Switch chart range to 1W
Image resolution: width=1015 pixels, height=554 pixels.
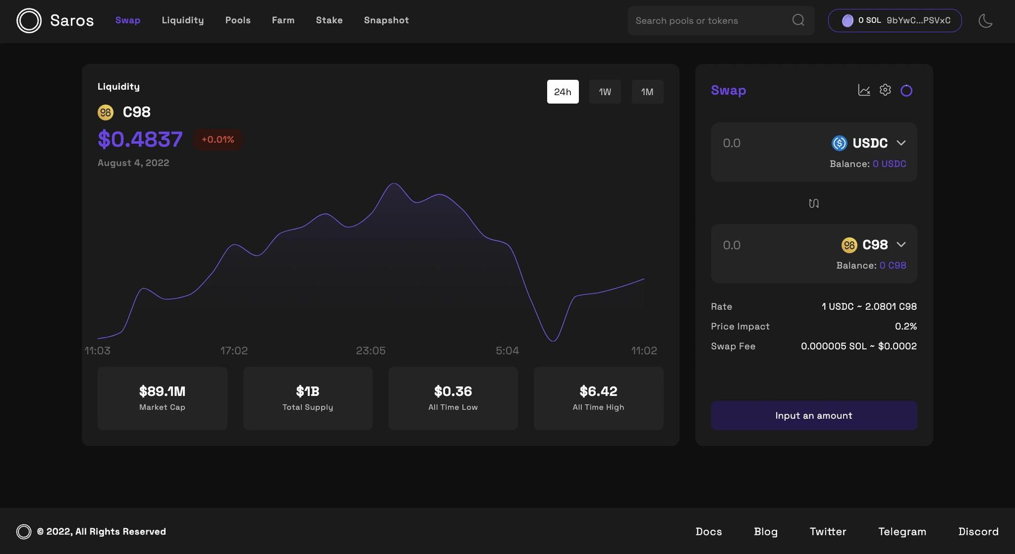[x=605, y=91]
